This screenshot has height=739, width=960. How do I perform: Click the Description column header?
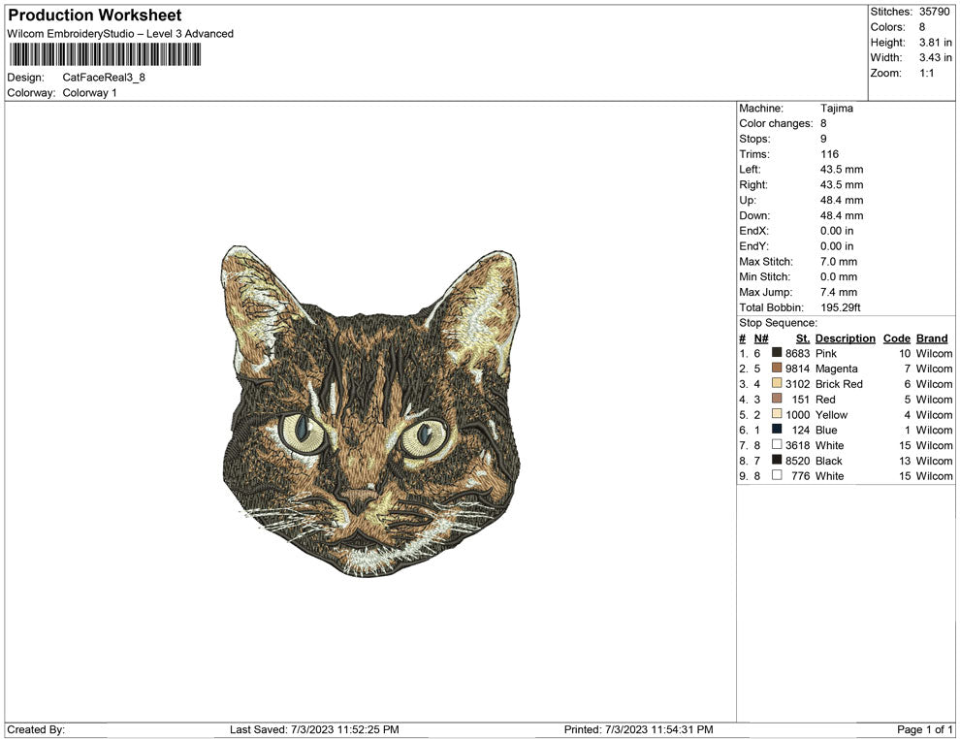tap(845, 337)
